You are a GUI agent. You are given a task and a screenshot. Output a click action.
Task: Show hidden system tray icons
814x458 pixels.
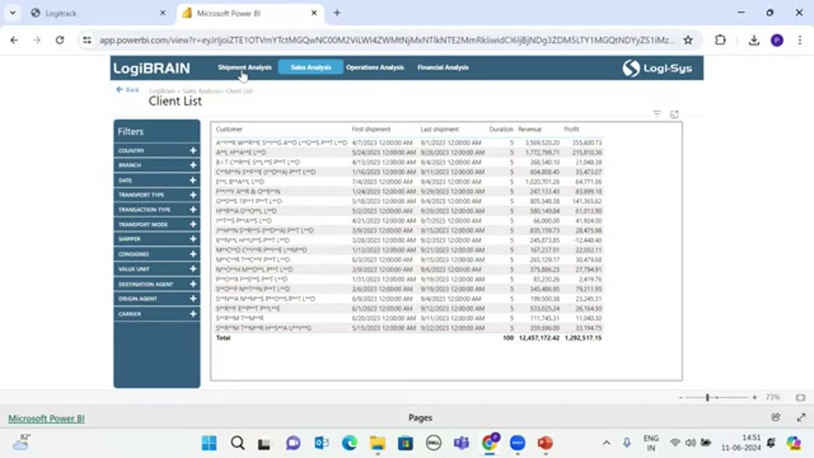tap(606, 443)
